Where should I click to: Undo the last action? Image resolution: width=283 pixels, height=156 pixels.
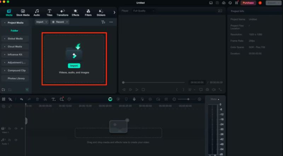[22, 99]
